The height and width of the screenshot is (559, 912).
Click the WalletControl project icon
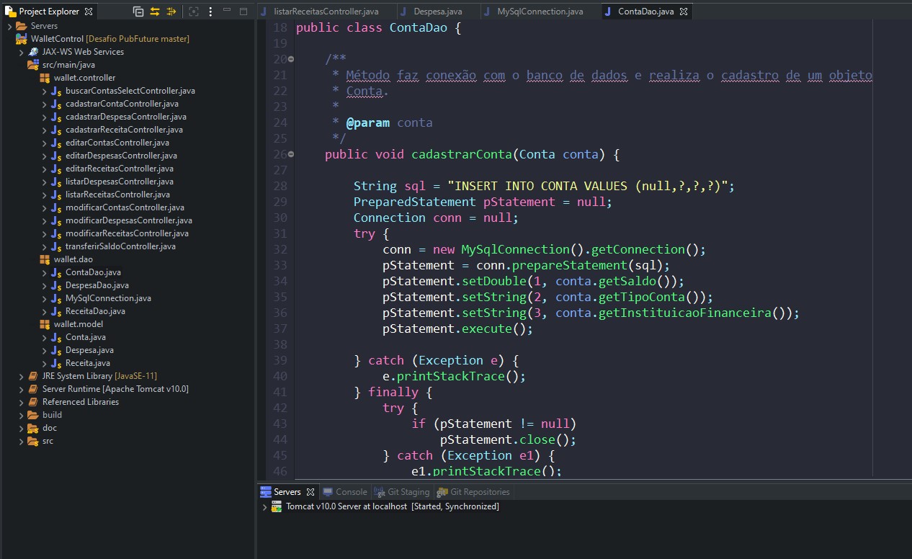(x=22, y=39)
